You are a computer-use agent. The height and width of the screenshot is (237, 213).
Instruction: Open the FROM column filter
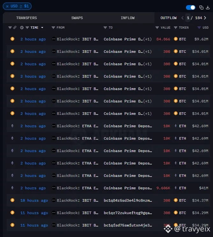pos(53,27)
